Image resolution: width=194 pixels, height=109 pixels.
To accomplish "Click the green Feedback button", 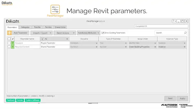I will point(11,100).
